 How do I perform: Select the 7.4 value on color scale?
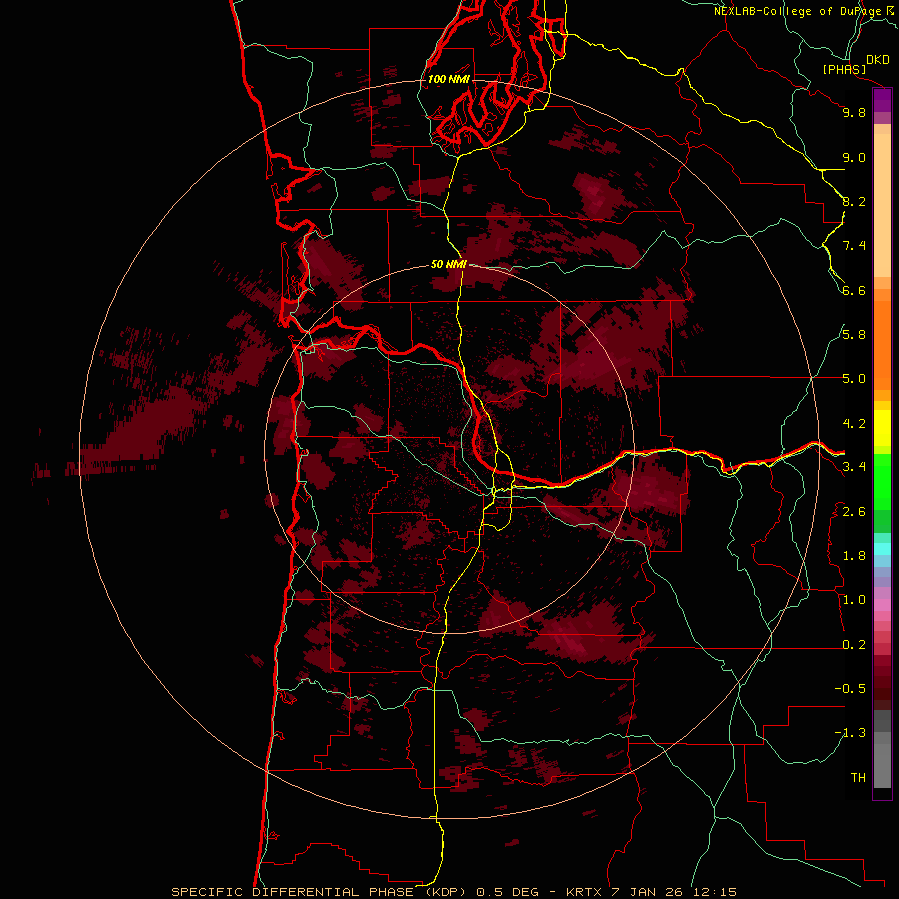pos(854,246)
